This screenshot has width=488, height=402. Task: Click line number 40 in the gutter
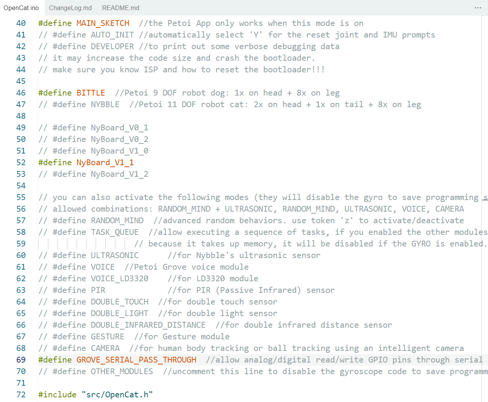click(x=21, y=23)
